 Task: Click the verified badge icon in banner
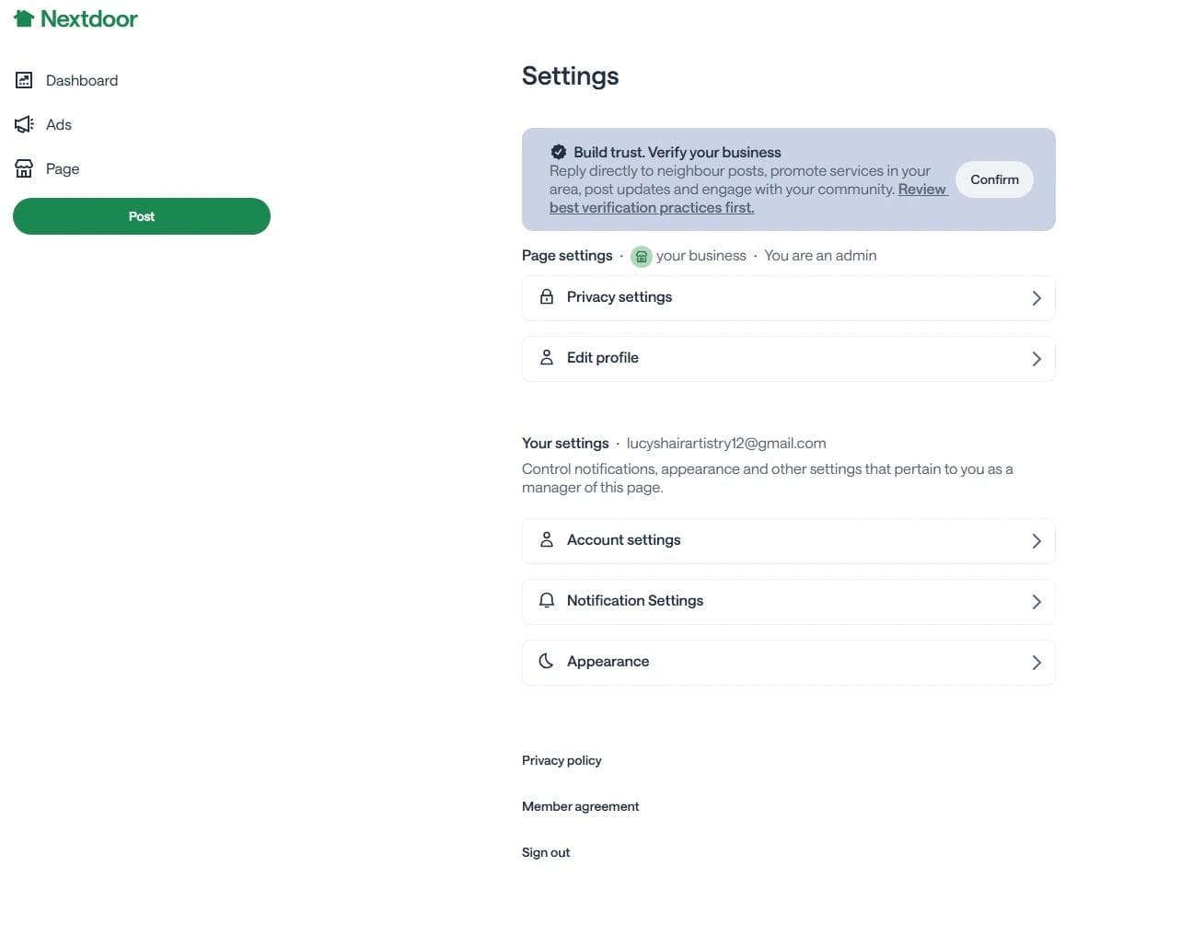point(559,152)
